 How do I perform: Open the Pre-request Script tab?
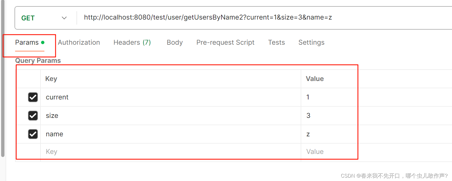225,42
